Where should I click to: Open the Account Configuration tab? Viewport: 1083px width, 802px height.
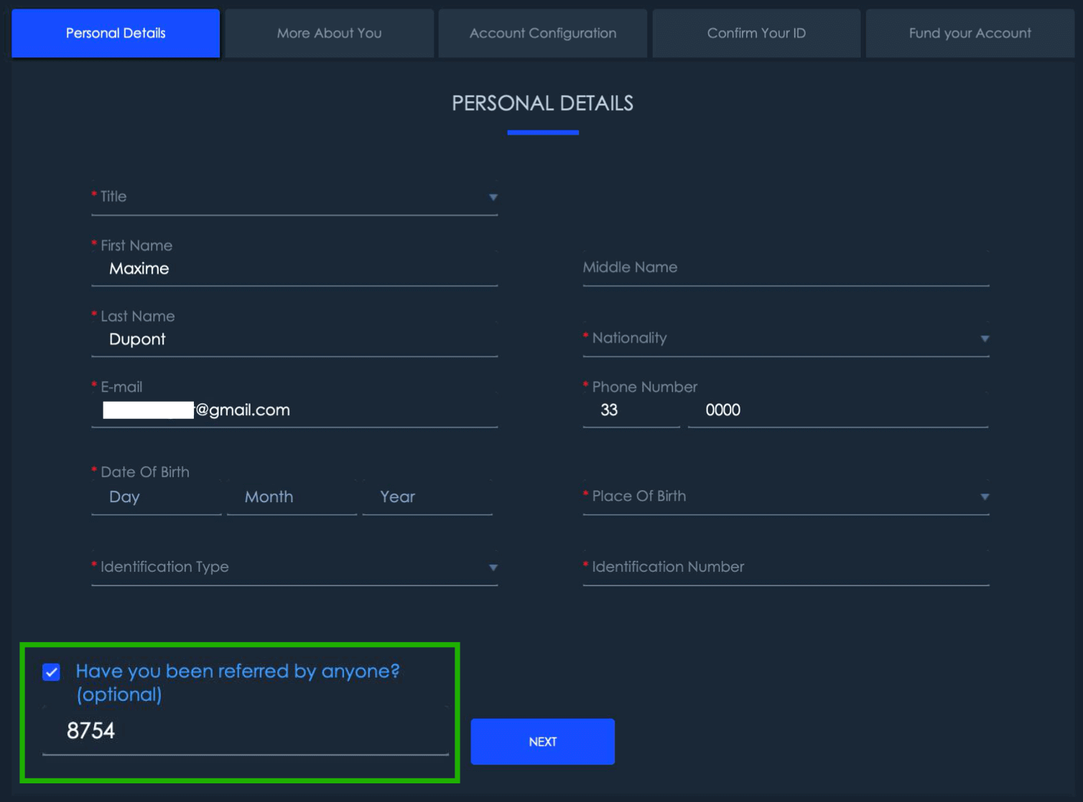point(542,32)
